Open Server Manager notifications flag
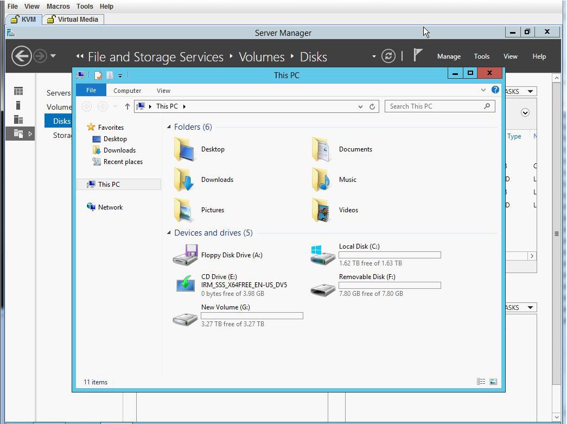This screenshot has height=424, width=567. (x=418, y=55)
